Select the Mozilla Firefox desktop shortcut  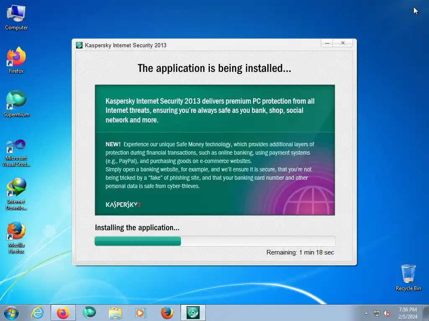pyautogui.click(x=16, y=237)
